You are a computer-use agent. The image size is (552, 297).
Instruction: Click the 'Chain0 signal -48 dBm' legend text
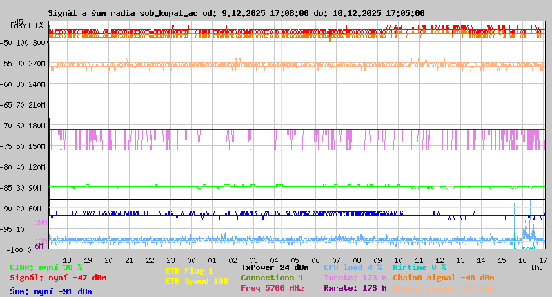click(444, 278)
